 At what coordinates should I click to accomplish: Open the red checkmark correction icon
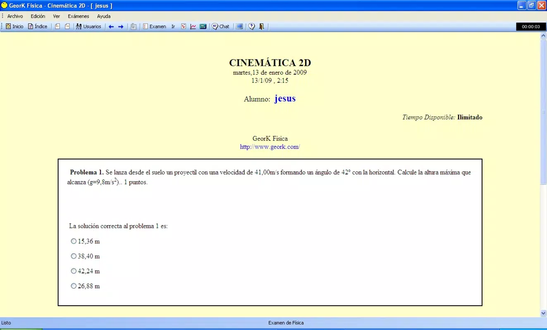184,26
